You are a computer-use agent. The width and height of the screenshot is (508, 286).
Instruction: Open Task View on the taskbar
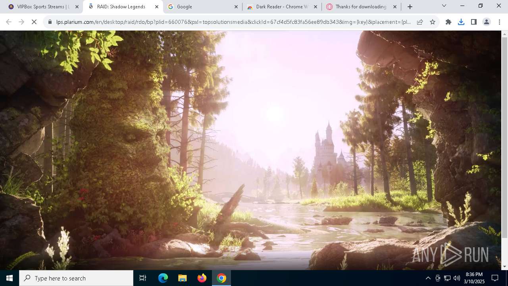tap(143, 278)
